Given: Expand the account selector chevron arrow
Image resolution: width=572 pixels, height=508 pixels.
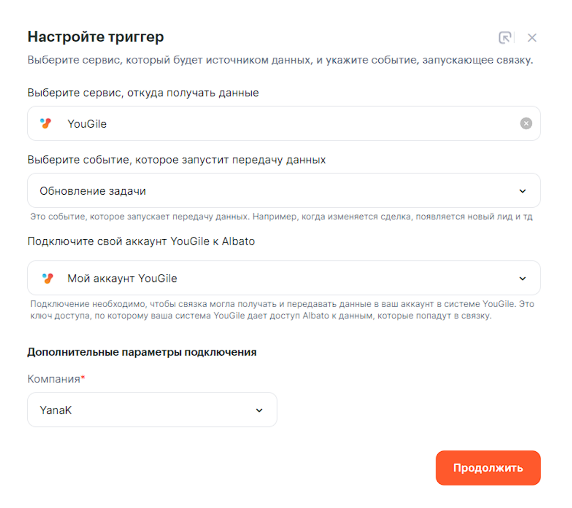Looking at the screenshot, I should click(x=523, y=278).
